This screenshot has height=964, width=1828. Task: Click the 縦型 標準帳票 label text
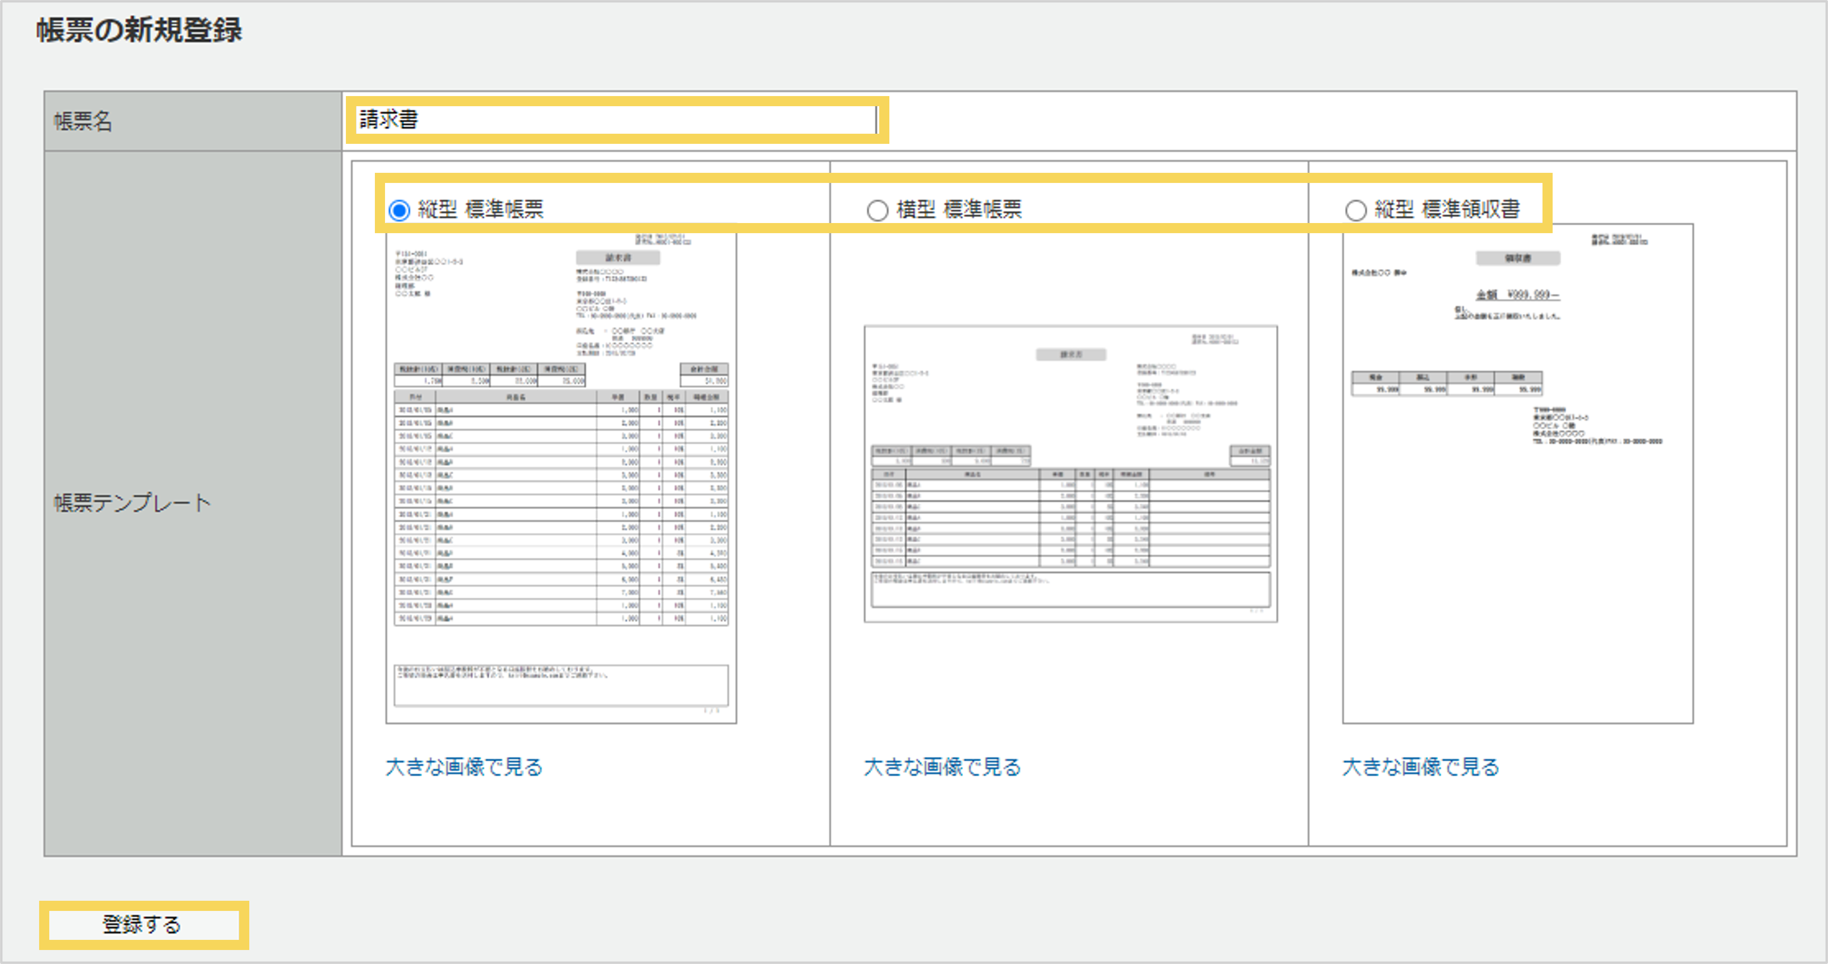(480, 209)
